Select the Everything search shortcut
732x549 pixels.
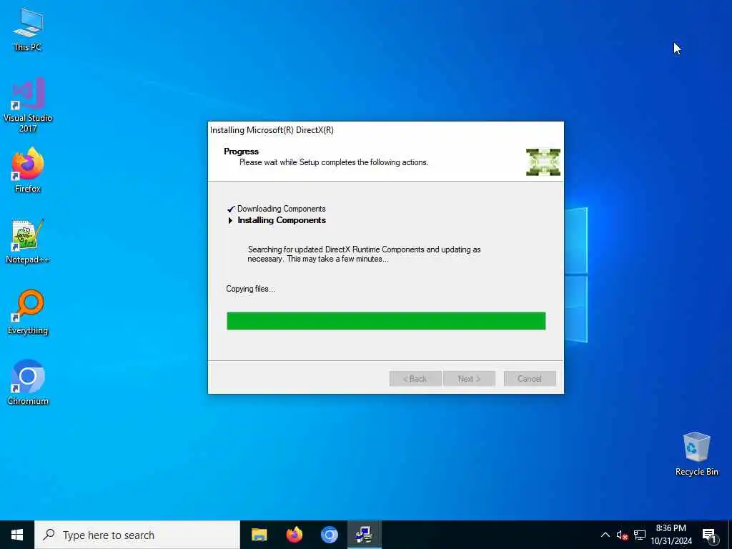click(x=28, y=312)
